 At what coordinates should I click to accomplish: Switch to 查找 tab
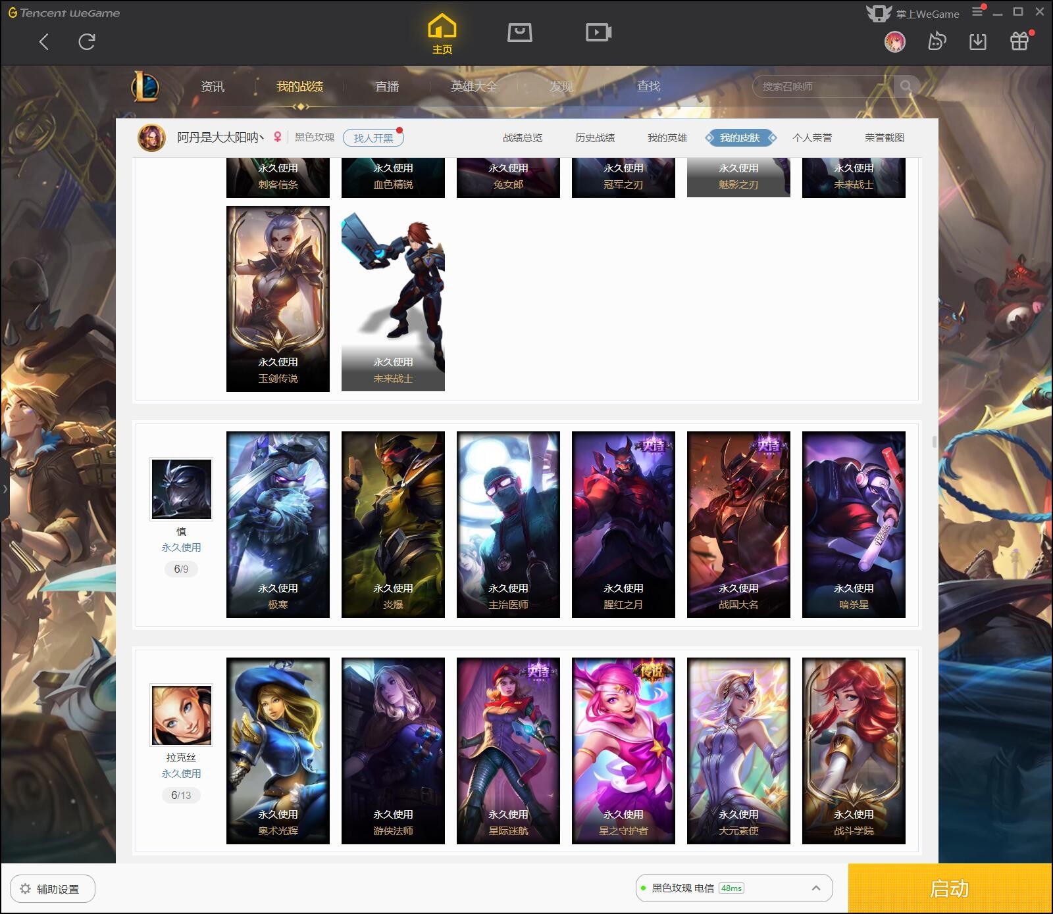coord(648,86)
